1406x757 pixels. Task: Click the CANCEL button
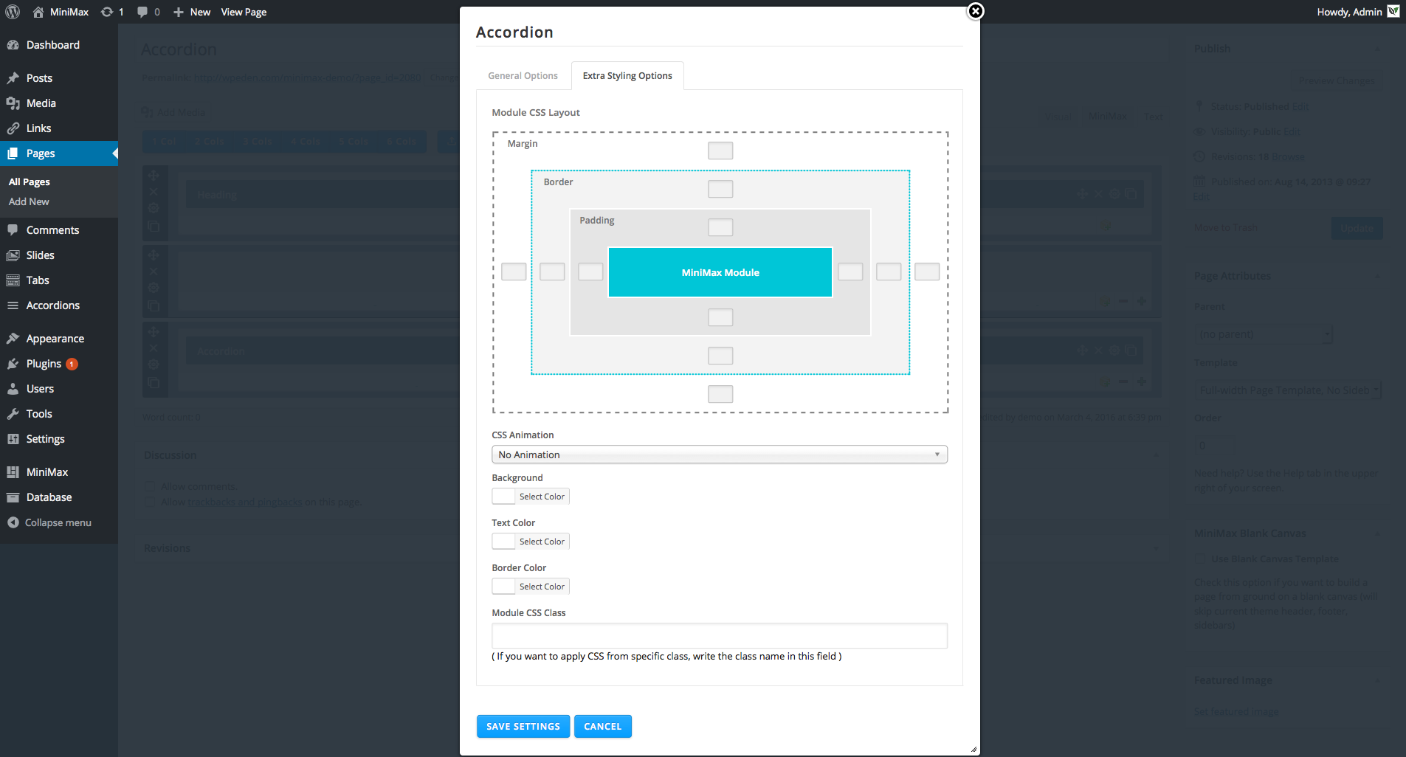603,727
